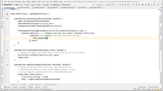Switch to nav_graph.xml tab

tap(54, 8)
